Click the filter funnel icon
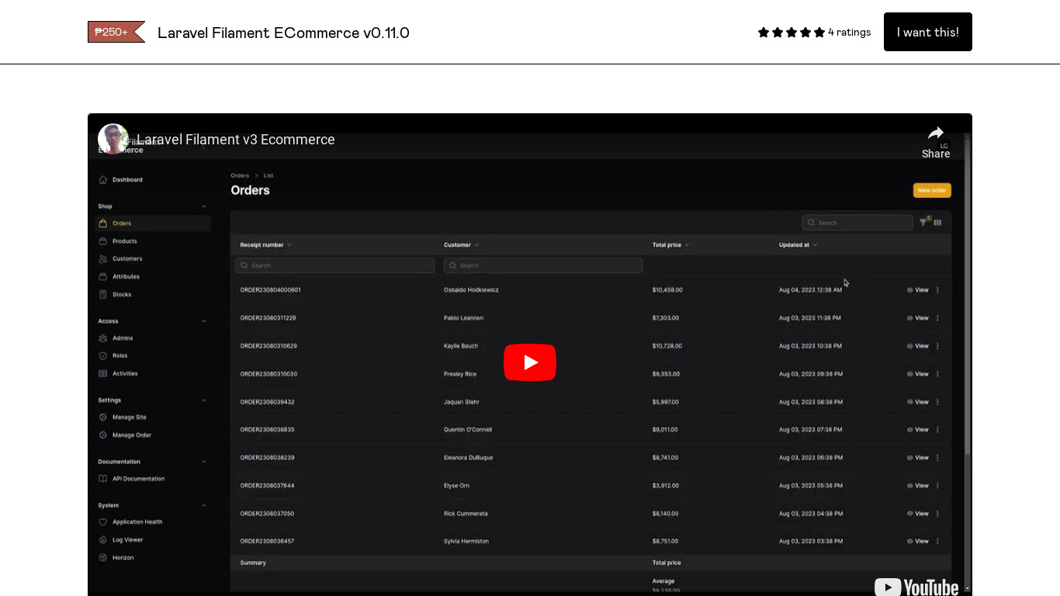The image size is (1060, 596). tap(923, 223)
